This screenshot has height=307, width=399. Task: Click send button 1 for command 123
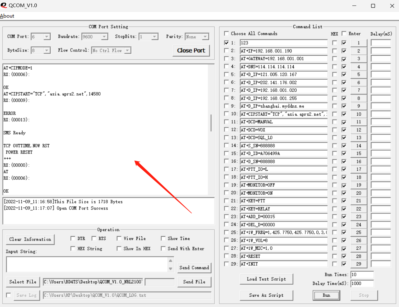[359, 43]
